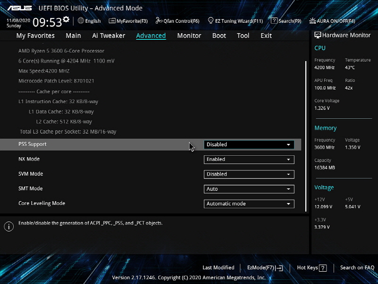Click the Core Voltage 1.326 V value
The width and height of the screenshot is (378, 284).
click(322, 108)
